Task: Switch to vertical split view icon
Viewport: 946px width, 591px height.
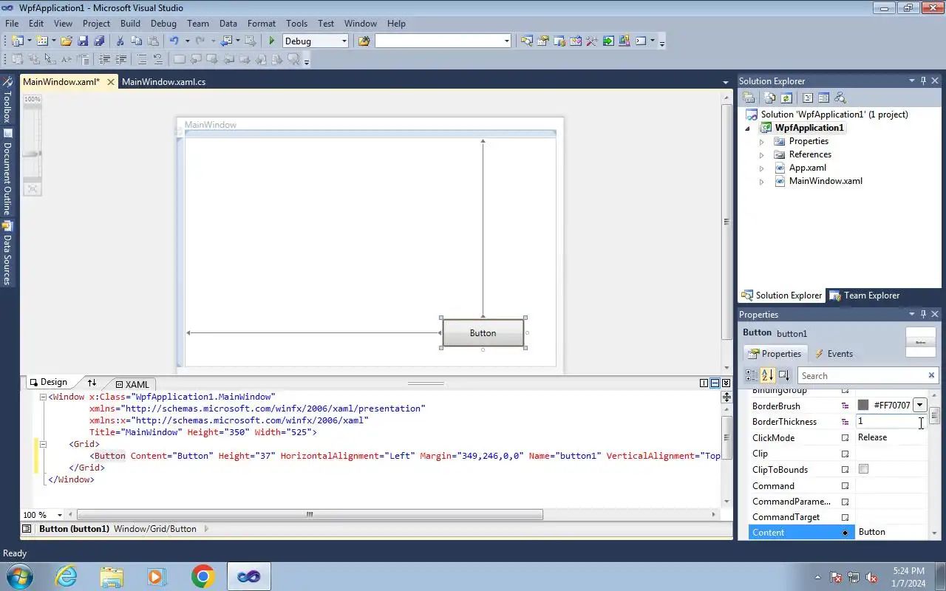Action: (x=704, y=383)
